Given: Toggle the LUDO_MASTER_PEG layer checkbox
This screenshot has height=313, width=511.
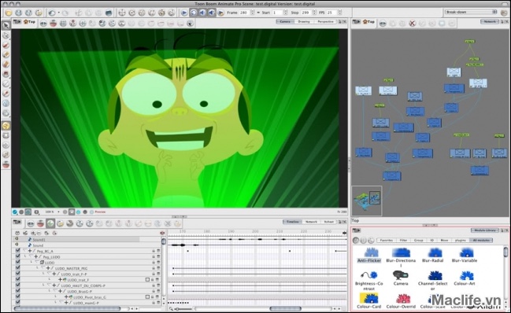Looking at the screenshot, I should click(17, 268).
